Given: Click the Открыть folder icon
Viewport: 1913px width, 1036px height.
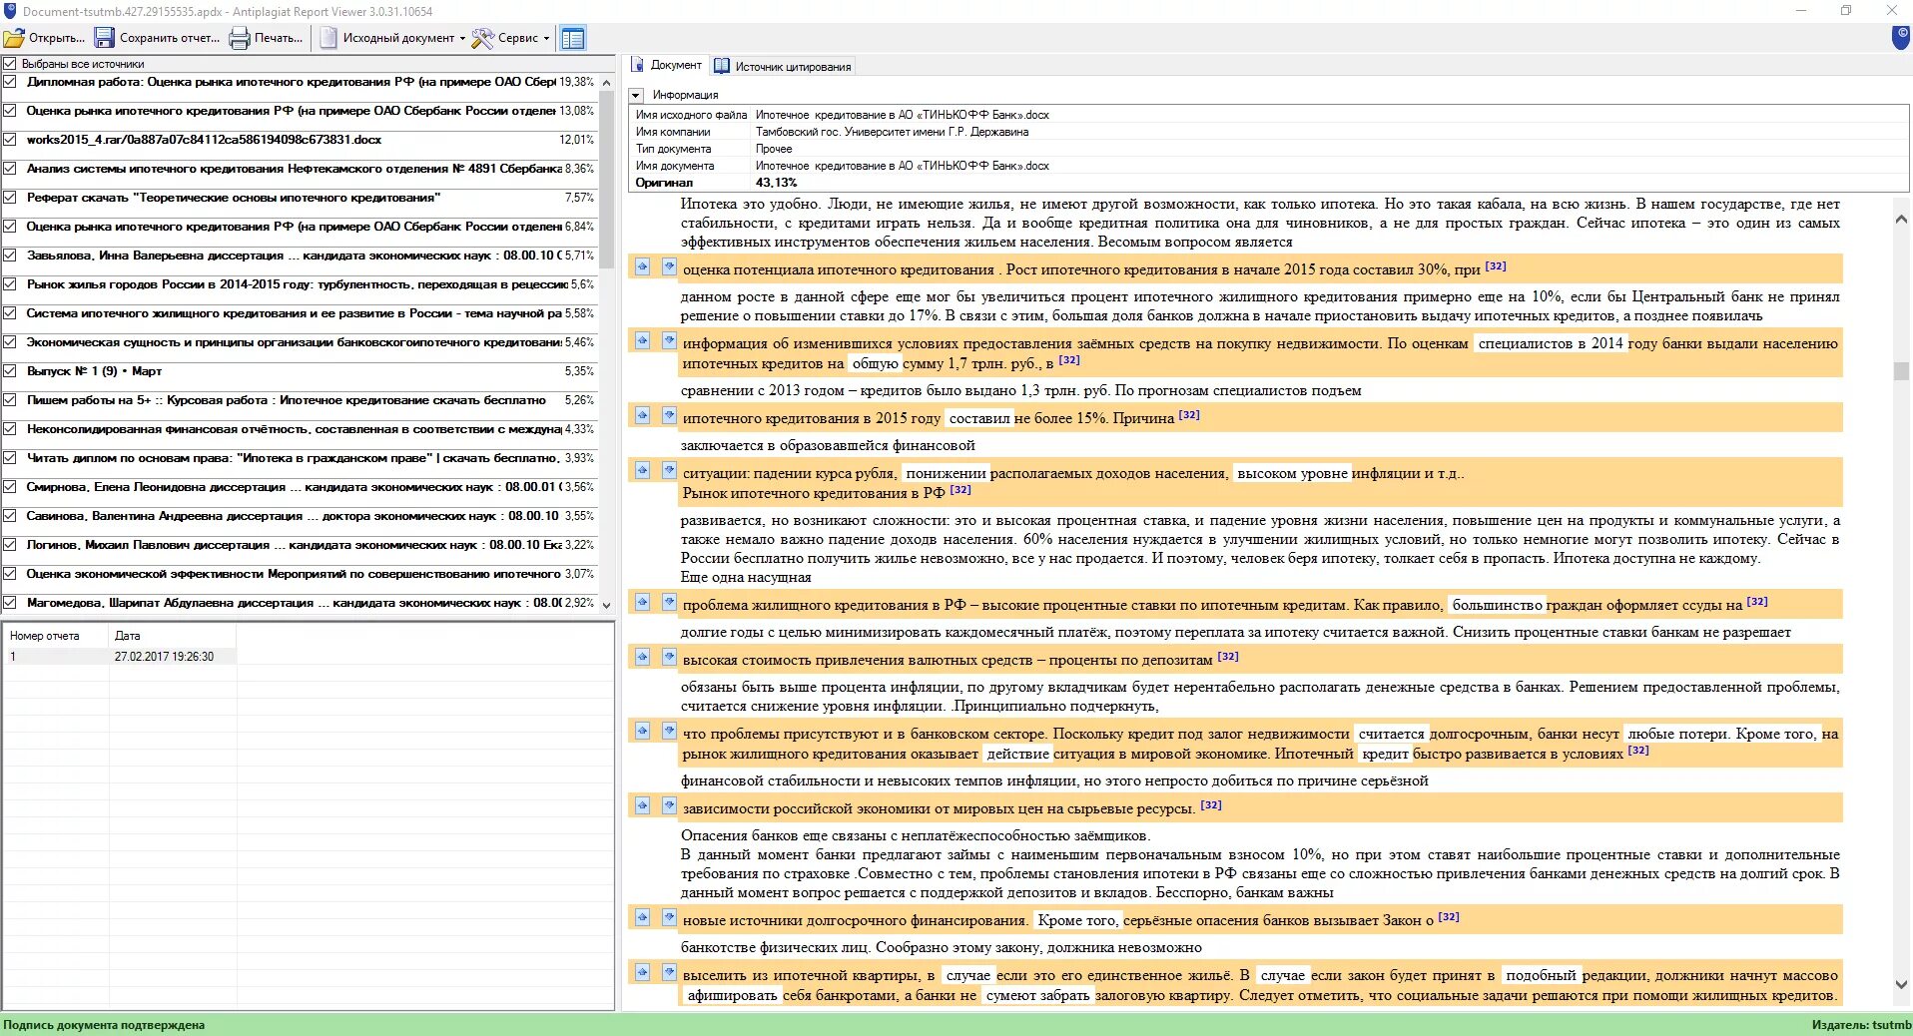Looking at the screenshot, I should [14, 39].
